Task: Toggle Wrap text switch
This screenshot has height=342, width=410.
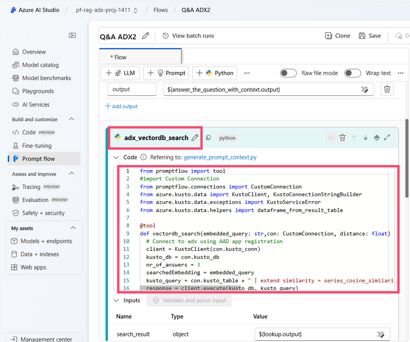Action: pyautogui.click(x=353, y=73)
